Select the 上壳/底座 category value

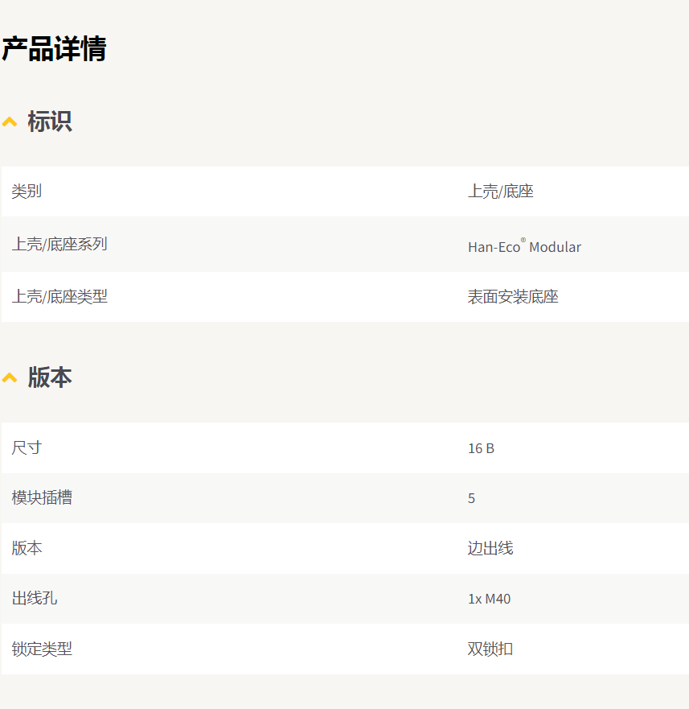tap(501, 192)
